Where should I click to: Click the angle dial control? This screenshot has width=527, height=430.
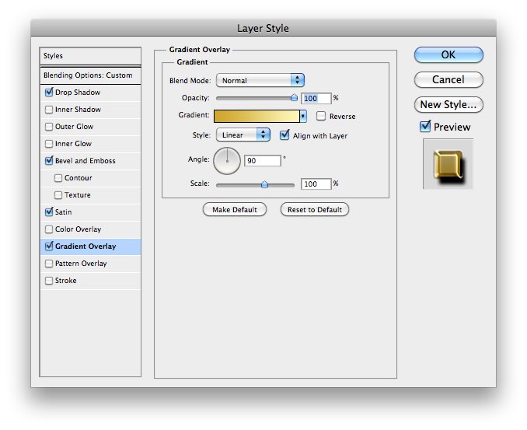coord(228,161)
